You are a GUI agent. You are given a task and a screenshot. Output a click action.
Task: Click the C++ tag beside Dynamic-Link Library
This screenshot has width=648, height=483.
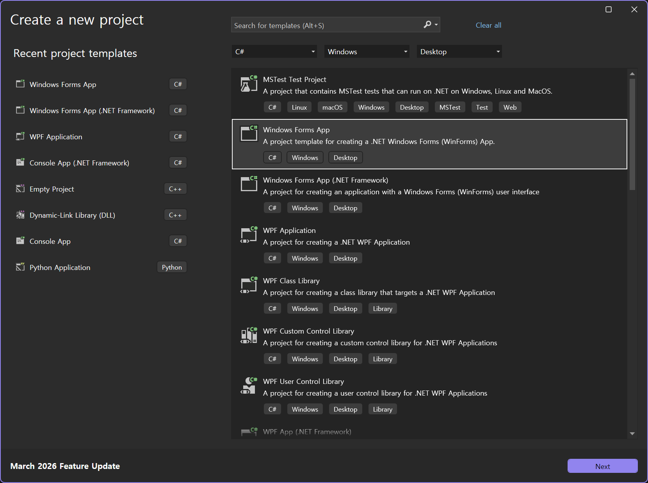coord(175,215)
